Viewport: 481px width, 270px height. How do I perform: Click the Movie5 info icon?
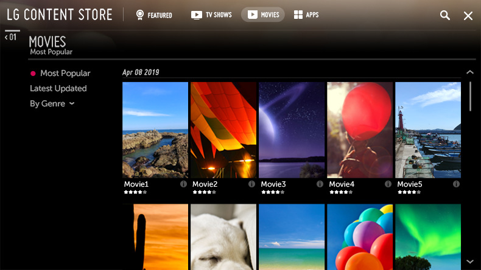point(456,184)
